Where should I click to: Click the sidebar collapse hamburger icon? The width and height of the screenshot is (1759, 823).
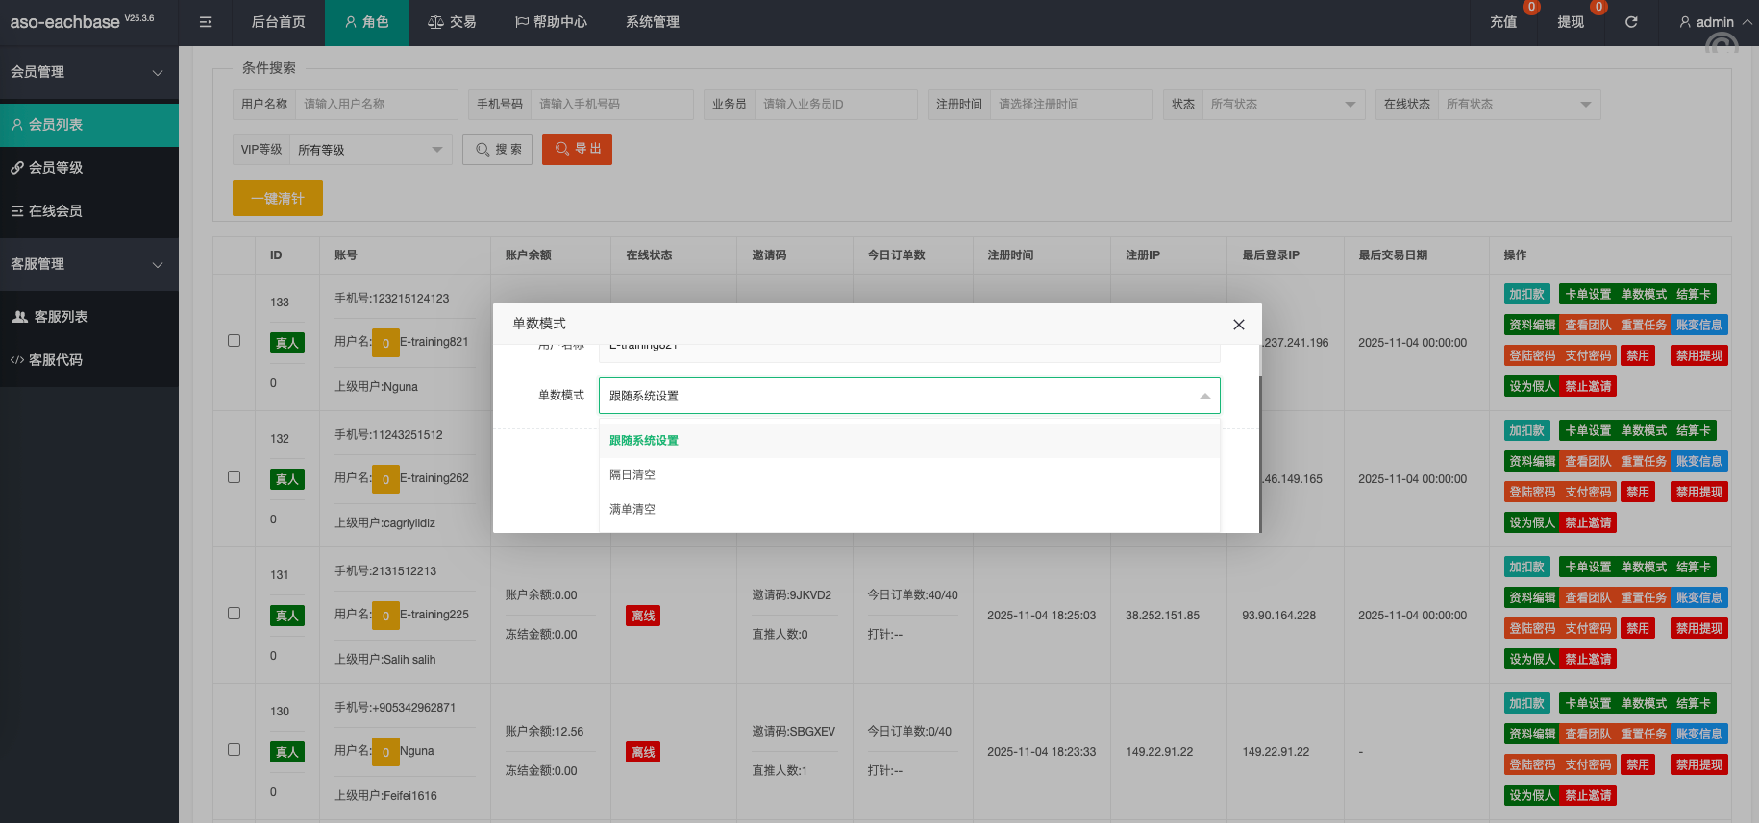tap(206, 22)
